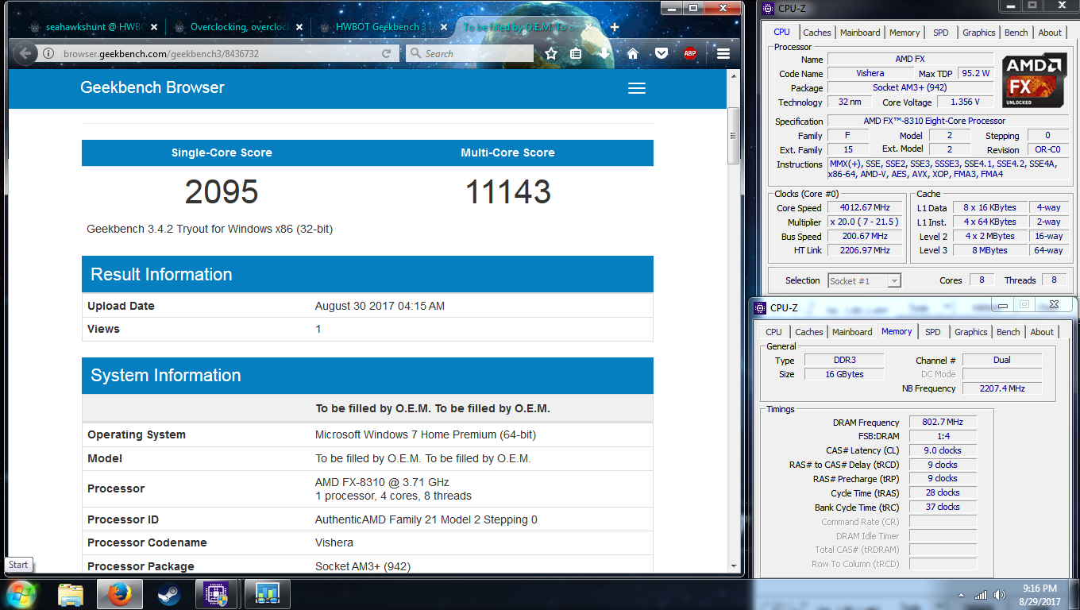Select Memory tab in upper CPU-Z window
Screen dimensions: 1080x610
pyautogui.click(x=904, y=33)
